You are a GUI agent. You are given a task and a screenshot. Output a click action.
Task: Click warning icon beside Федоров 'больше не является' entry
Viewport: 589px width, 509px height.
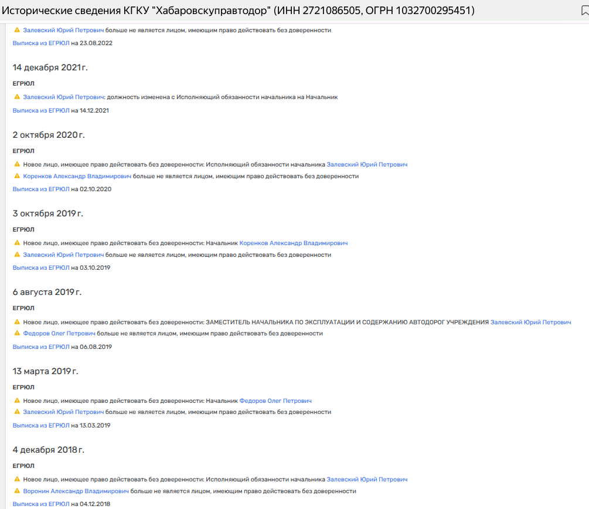point(17,333)
